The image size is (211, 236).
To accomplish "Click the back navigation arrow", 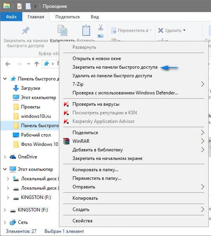I will [x=8, y=64].
